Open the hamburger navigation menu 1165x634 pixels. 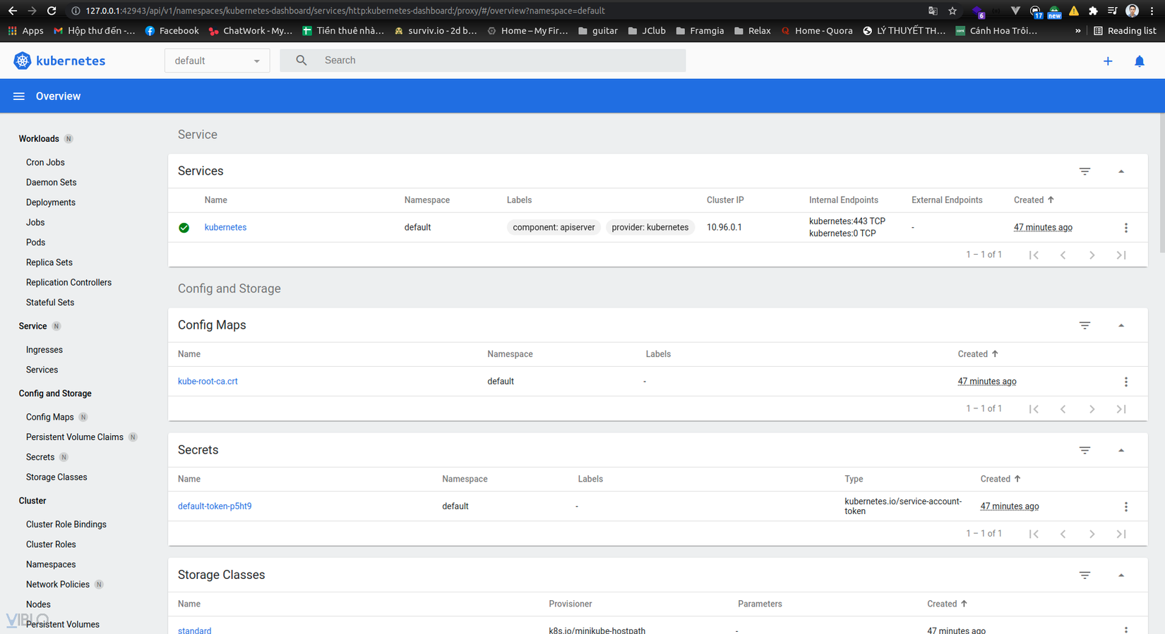[19, 96]
